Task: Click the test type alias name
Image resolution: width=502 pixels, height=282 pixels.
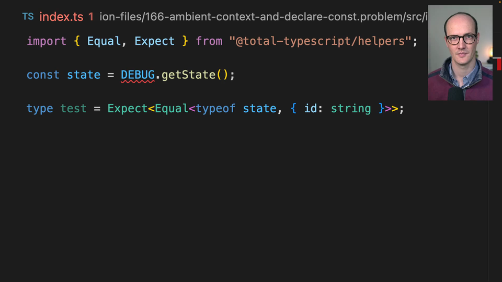Action: [x=73, y=109]
